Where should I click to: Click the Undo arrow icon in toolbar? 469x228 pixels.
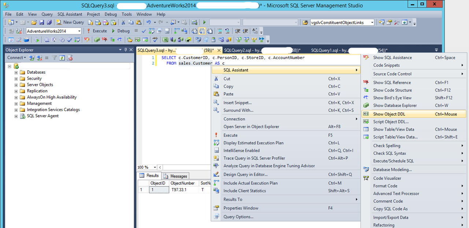[x=148, y=22]
